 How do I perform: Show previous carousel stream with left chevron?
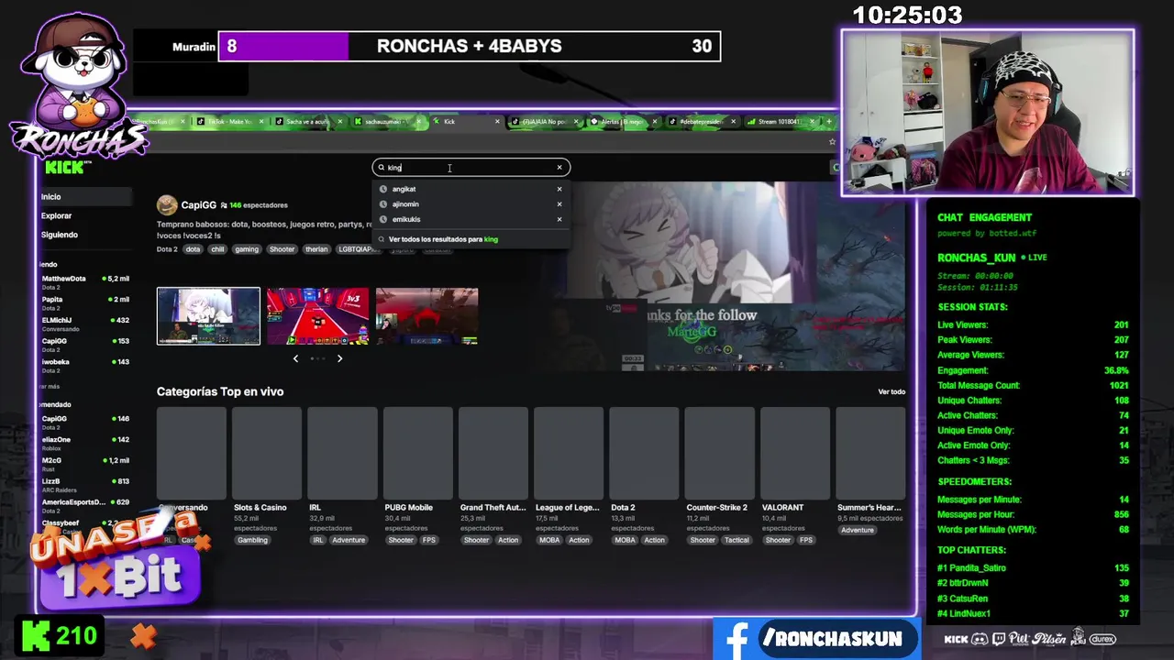(295, 358)
